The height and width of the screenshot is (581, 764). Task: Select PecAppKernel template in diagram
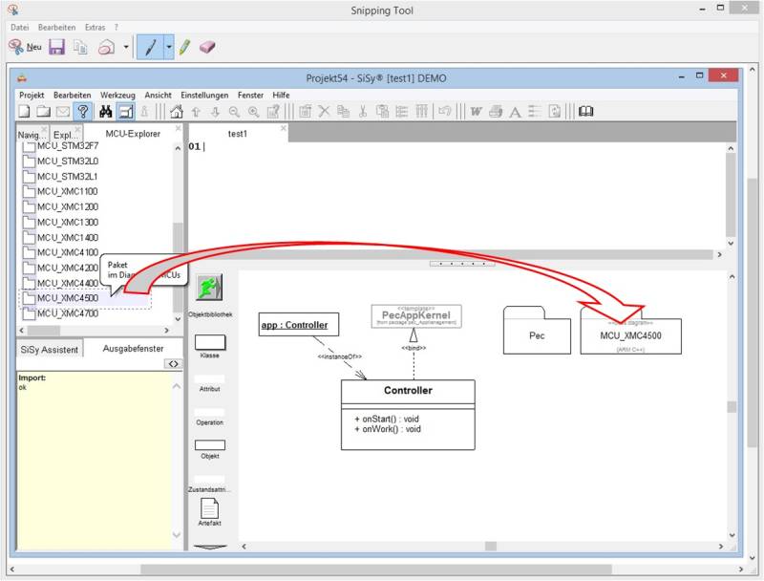coord(416,316)
